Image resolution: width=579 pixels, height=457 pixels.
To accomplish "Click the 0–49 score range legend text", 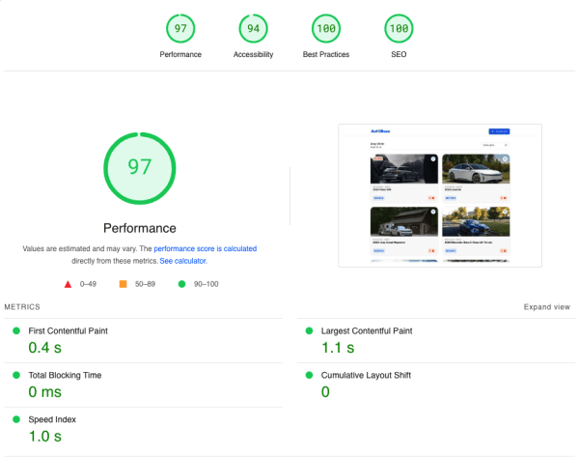I will 88,284.
